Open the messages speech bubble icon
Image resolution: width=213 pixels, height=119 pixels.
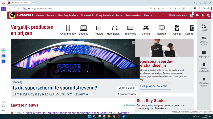click(197, 15)
